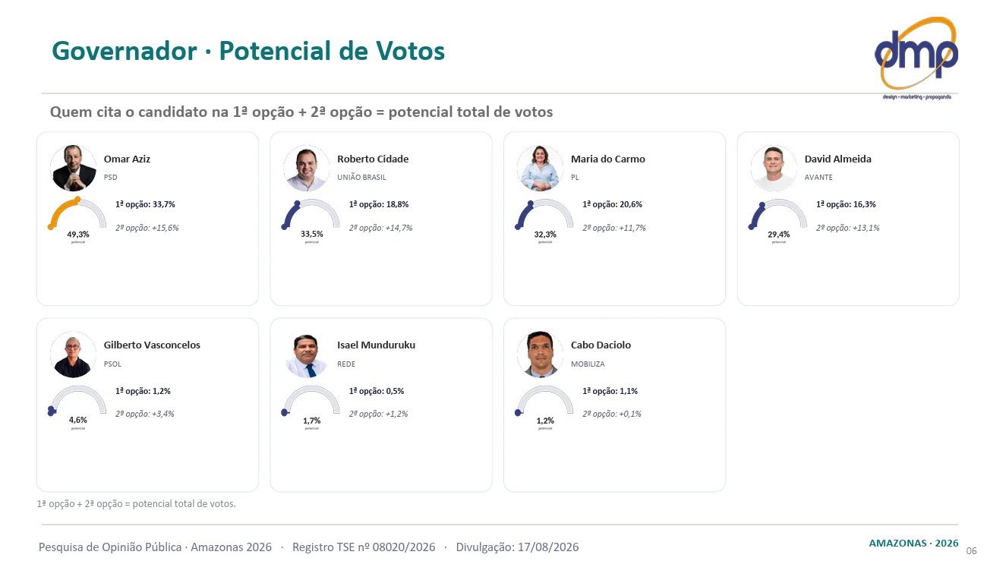This screenshot has height=561, width=1006.
Task: Select the Governador · Potencial de Votos title
Action: pyautogui.click(x=248, y=51)
